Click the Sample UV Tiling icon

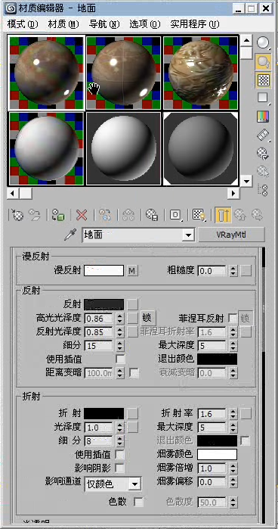tap(263, 98)
